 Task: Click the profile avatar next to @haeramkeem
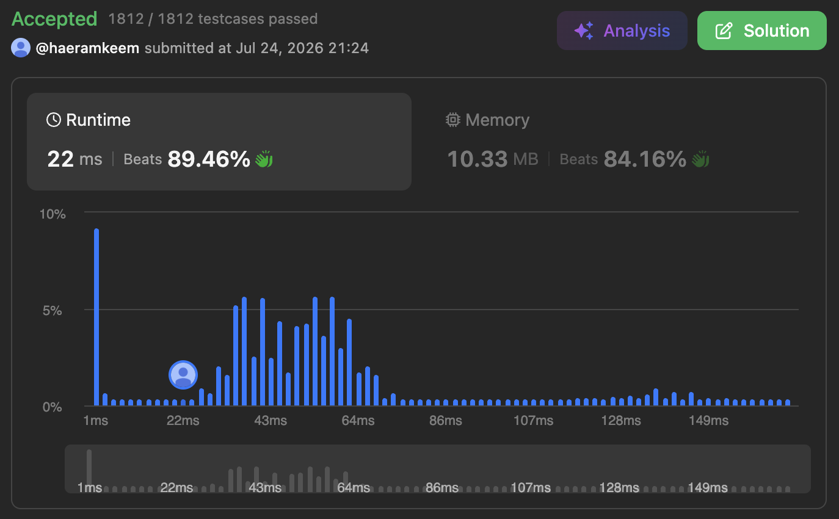pos(21,48)
